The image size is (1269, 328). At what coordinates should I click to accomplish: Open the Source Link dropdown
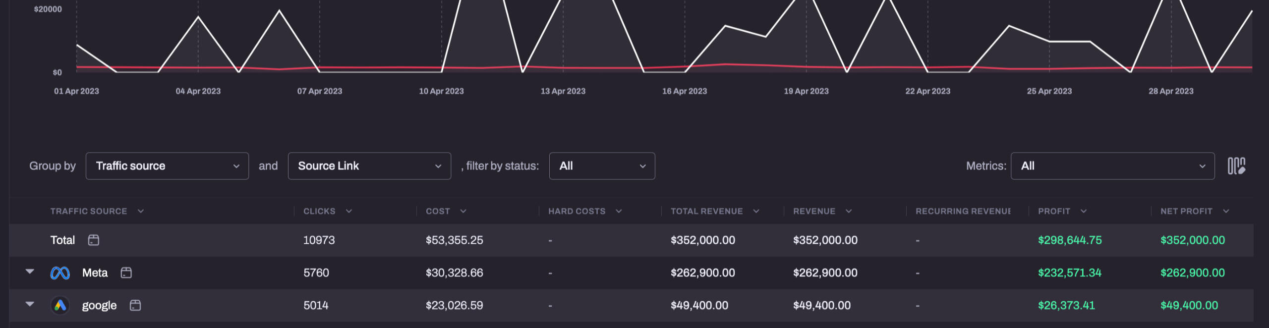pos(369,166)
